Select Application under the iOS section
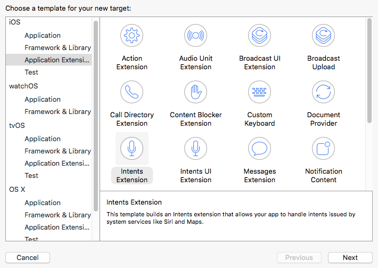378x268 pixels. click(x=43, y=36)
